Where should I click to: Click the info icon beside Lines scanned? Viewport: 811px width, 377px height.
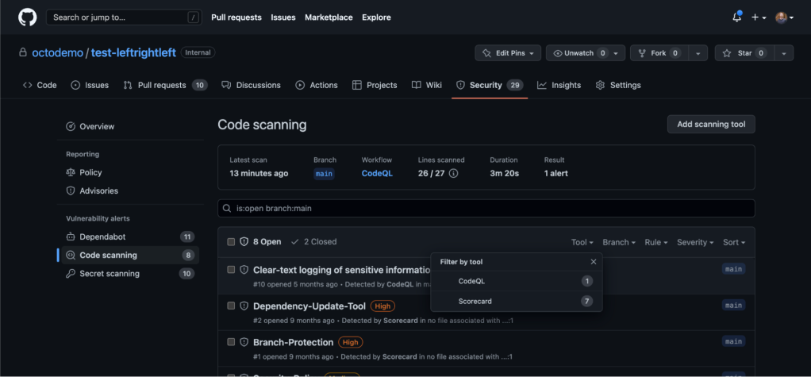(x=453, y=173)
